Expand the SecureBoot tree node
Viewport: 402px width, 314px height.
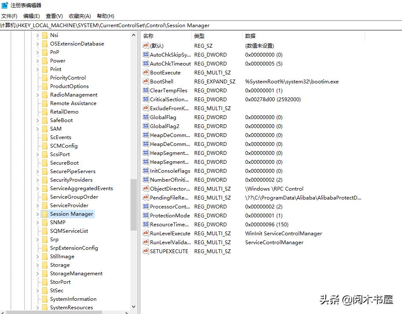(38, 163)
